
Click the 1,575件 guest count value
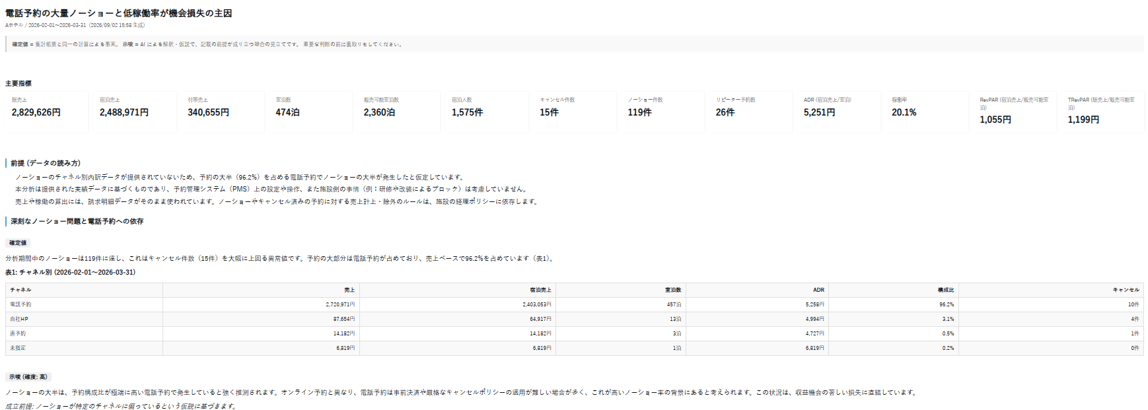(x=468, y=112)
